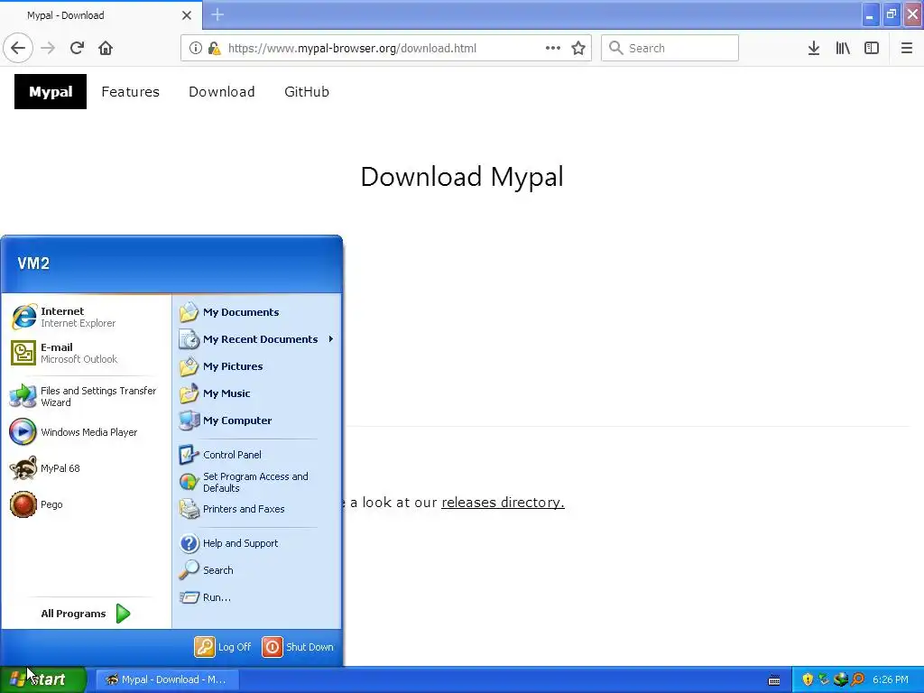
Task: Open Set Program Access and Defaults
Action: (x=257, y=482)
